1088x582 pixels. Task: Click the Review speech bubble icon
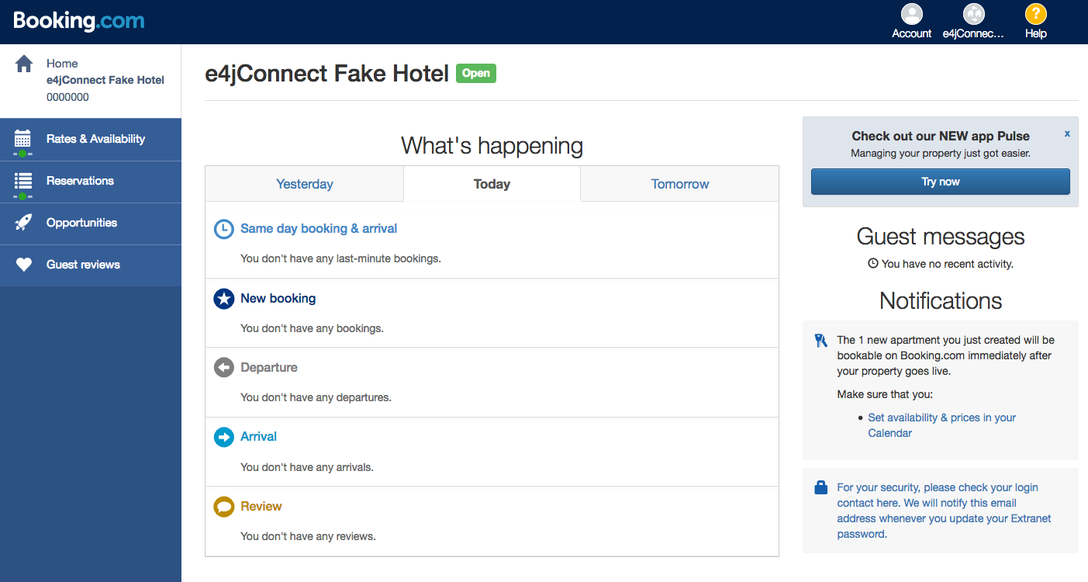[223, 506]
